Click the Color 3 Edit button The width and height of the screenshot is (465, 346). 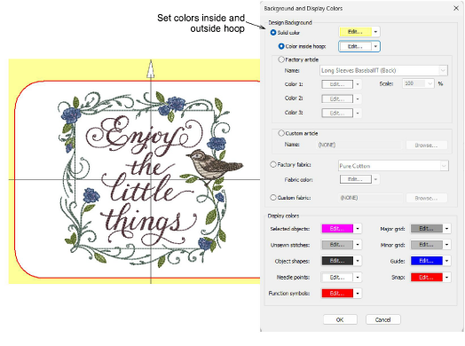click(x=337, y=113)
